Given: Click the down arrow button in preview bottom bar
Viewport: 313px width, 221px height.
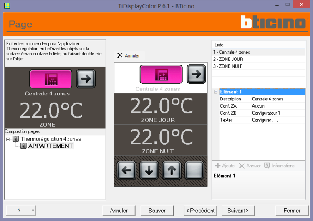Looking at the screenshot, I should pos(149,171).
